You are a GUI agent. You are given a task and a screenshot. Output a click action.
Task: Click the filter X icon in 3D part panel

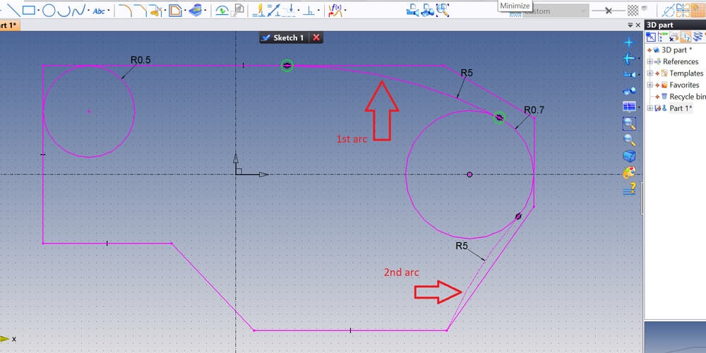(674, 37)
